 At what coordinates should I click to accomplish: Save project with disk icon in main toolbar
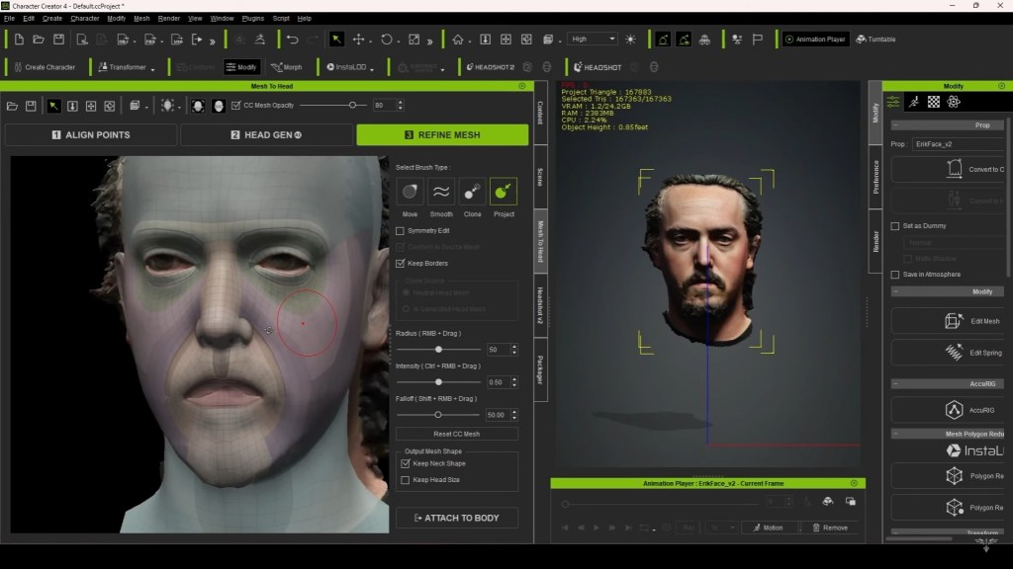[58, 40]
